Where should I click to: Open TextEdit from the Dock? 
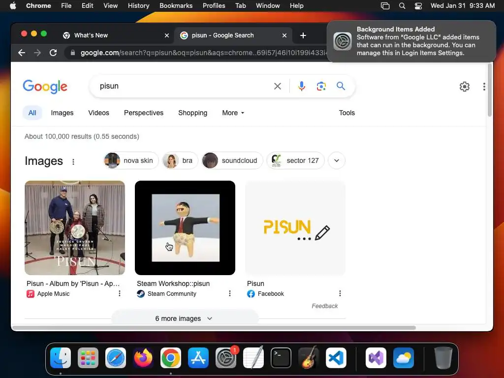pyautogui.click(x=253, y=358)
